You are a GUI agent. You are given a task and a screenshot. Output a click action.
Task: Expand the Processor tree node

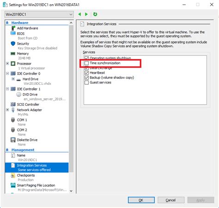[7, 63]
